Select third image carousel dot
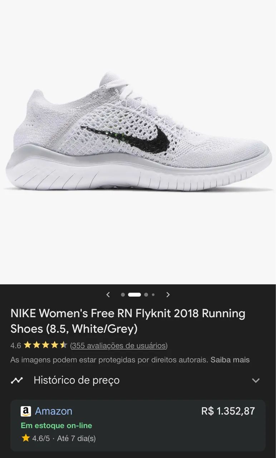276x458 pixels. [146, 294]
